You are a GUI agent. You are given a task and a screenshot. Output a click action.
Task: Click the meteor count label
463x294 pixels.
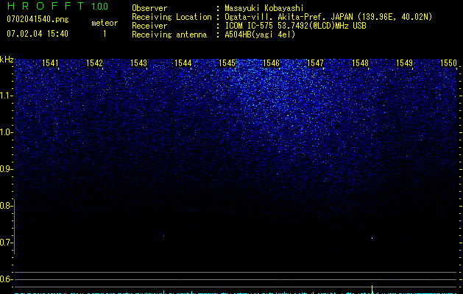[x=105, y=23]
